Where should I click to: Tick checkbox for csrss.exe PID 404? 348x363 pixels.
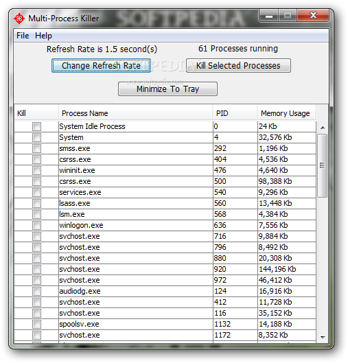[36, 159]
